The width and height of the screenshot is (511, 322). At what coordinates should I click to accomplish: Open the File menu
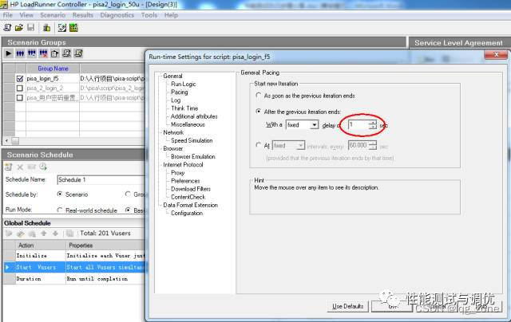click(x=7, y=15)
